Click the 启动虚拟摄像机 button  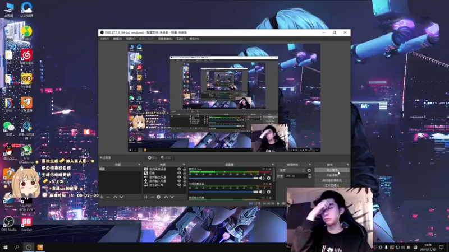[332, 180]
